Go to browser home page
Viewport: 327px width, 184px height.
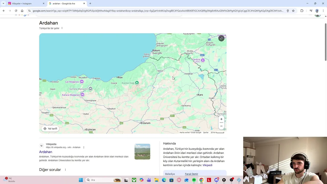click(22, 11)
